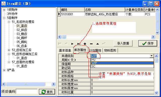The image size is (161, 97).
Task: Click the 个数 cell
Action: coord(135,14)
